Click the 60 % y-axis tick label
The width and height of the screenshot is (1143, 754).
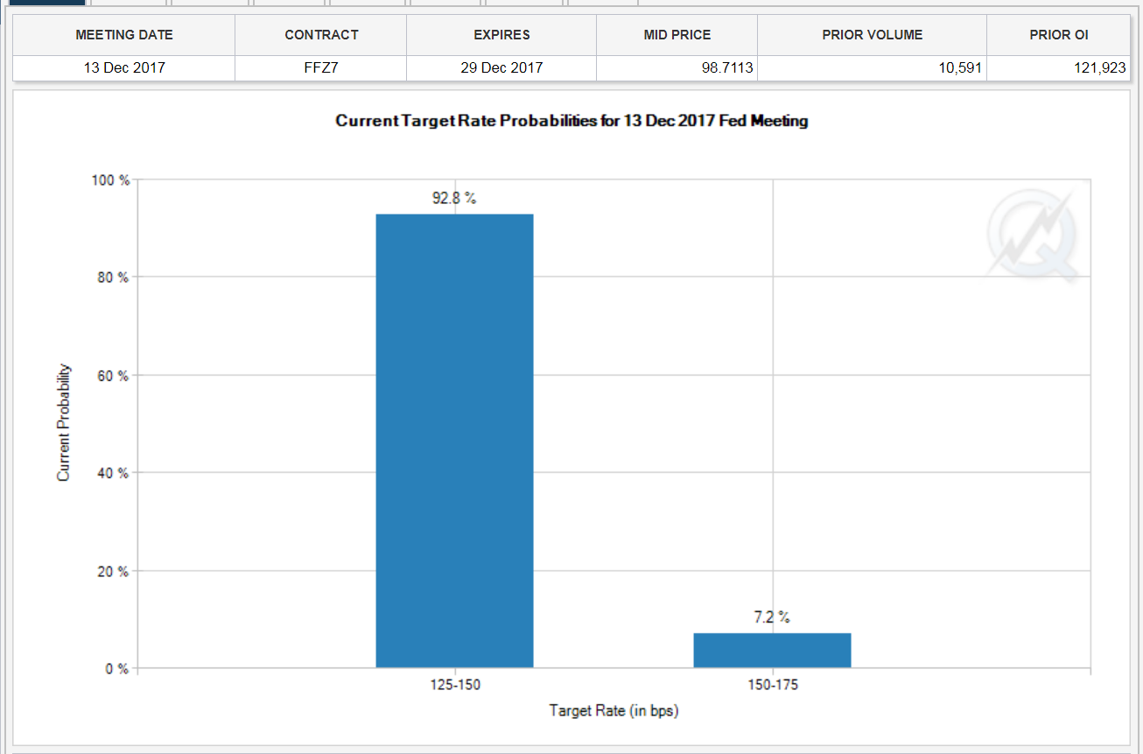(x=113, y=376)
